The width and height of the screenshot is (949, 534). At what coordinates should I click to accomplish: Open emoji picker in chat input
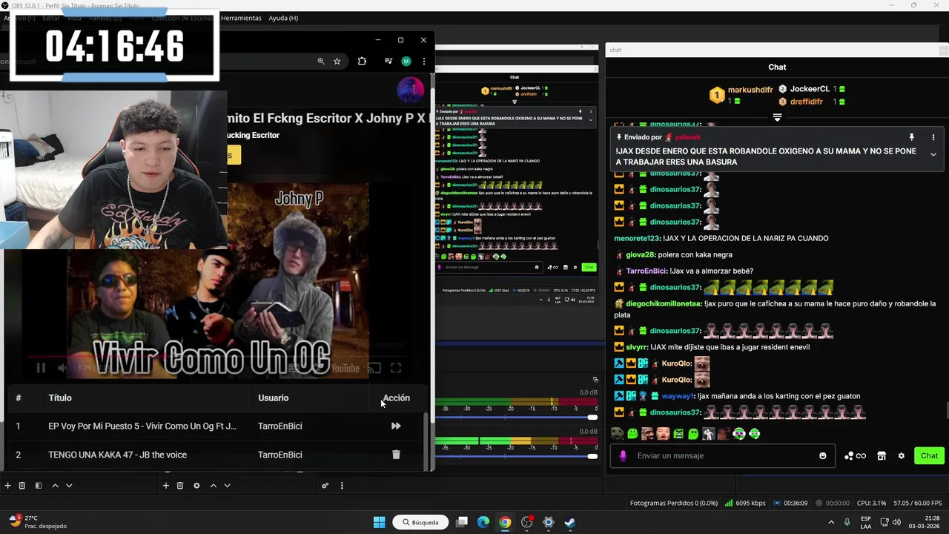pyautogui.click(x=823, y=455)
